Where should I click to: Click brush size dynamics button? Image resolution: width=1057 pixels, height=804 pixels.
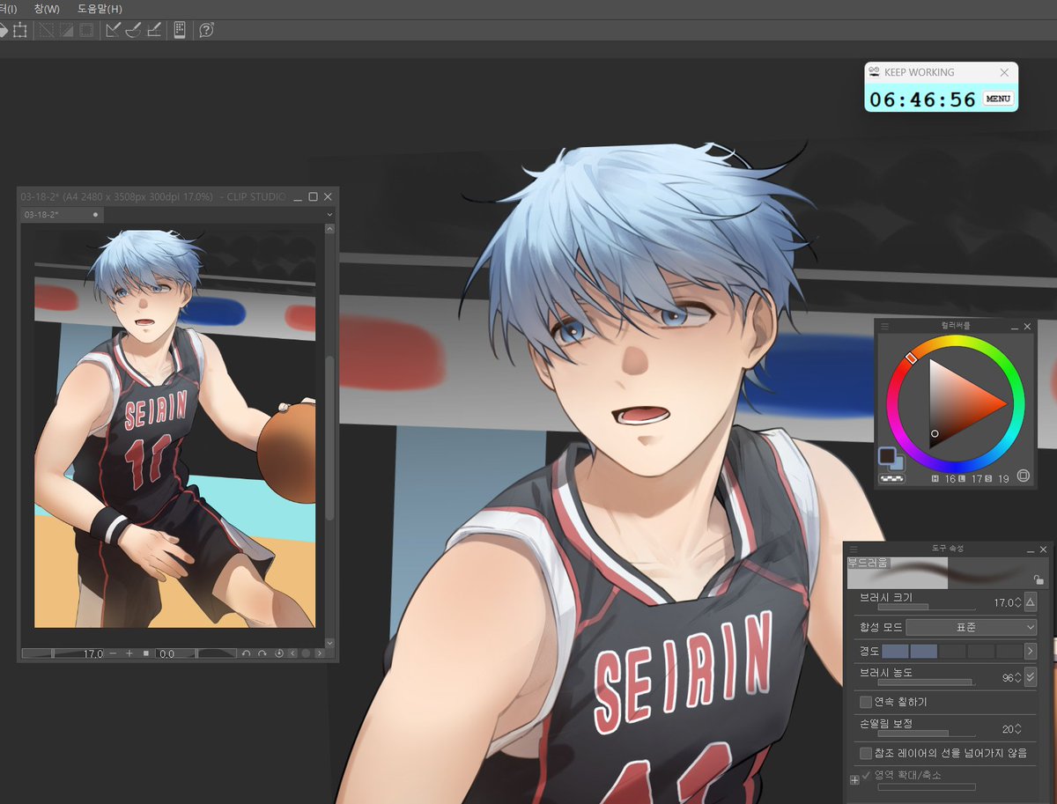(1031, 602)
